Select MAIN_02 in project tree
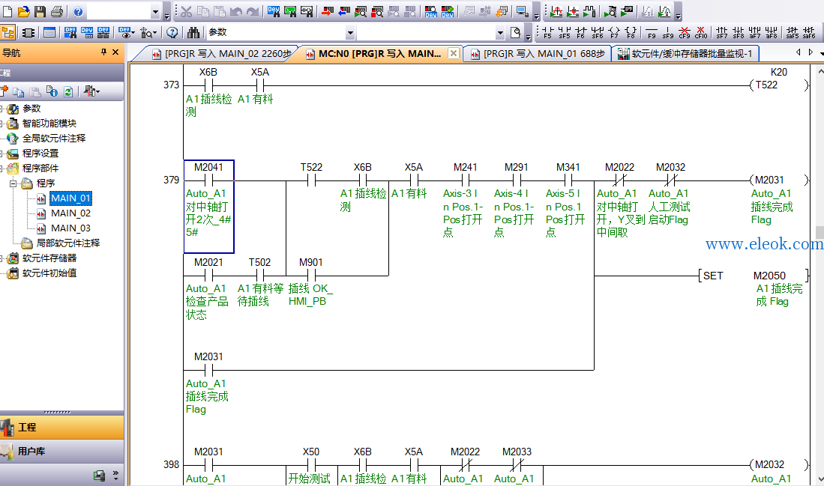 click(x=70, y=213)
